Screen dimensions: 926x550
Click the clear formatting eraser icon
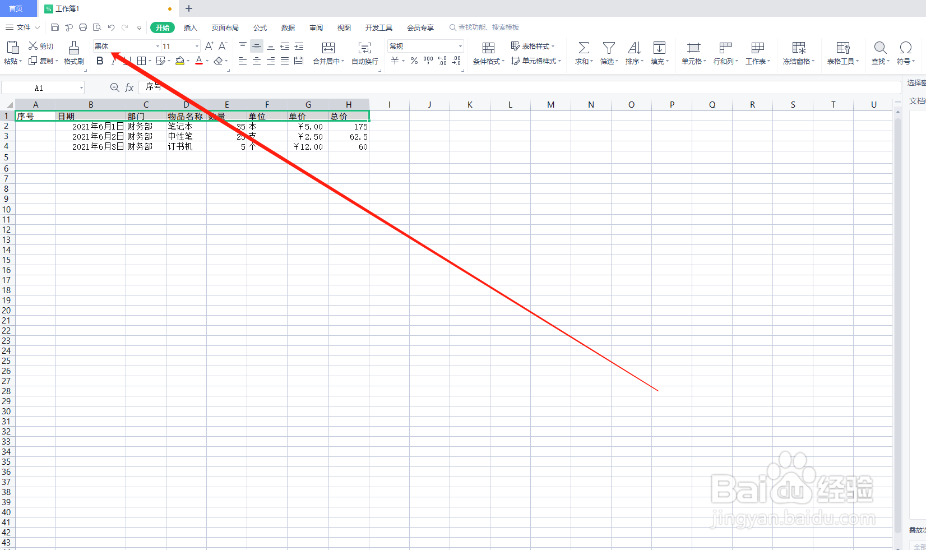coord(219,61)
